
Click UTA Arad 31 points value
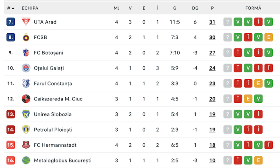(212, 22)
